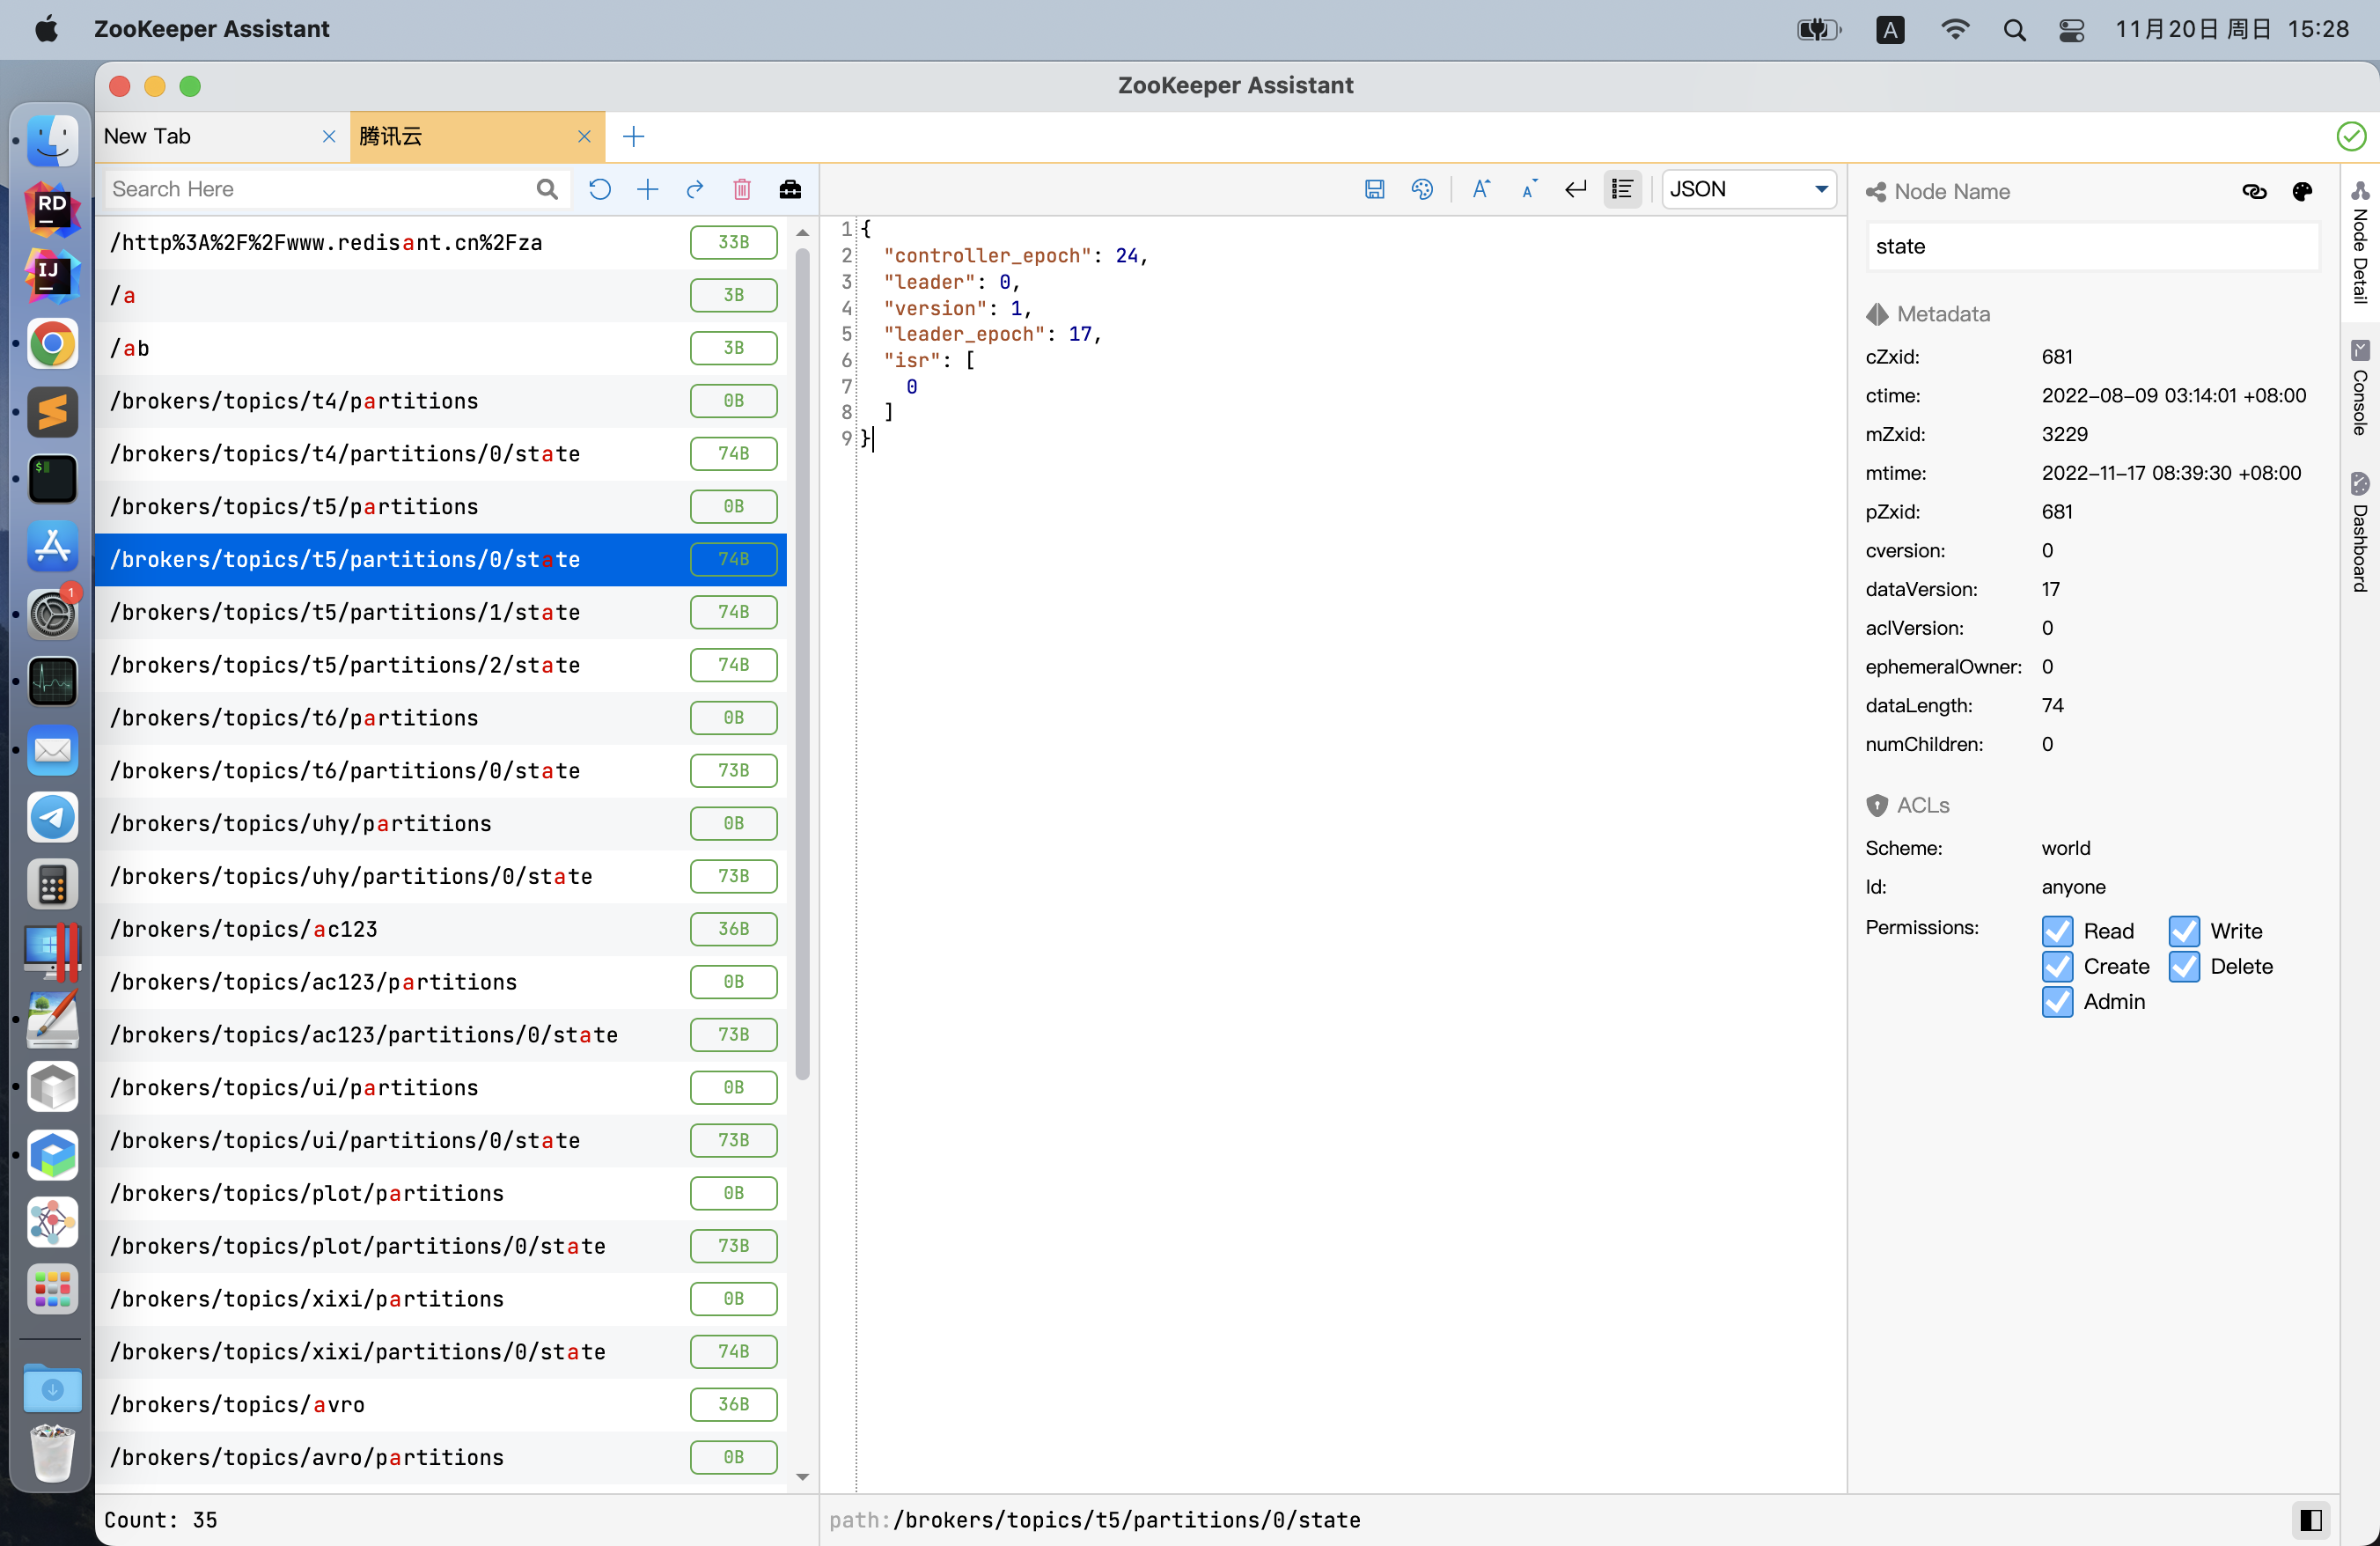Image resolution: width=2380 pixels, height=1546 pixels.
Task: Uncheck the Delete permission checkbox
Action: tap(2184, 966)
